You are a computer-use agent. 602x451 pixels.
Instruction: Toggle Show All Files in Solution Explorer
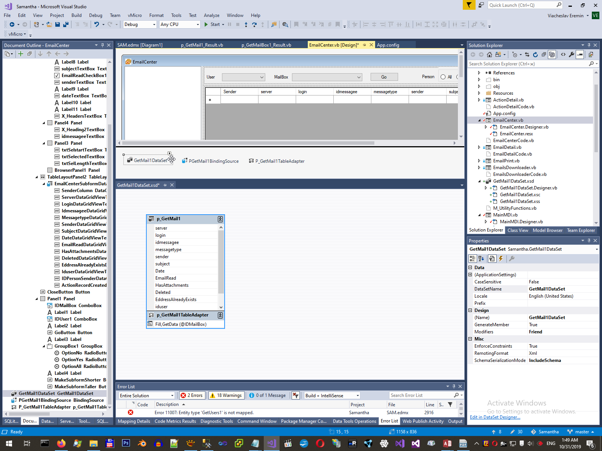point(552,54)
